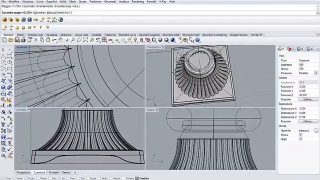Open the Proiezione dropdown arrow

(316, 73)
